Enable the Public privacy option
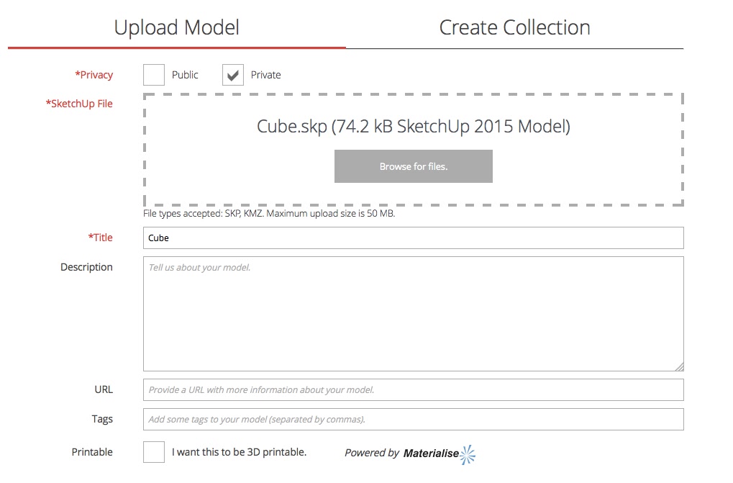Viewport: 733px width, 483px height. (x=153, y=74)
